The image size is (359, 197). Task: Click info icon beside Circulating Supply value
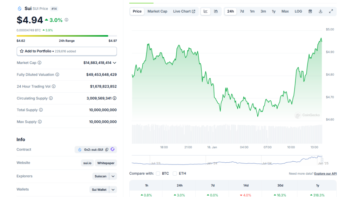point(115,98)
